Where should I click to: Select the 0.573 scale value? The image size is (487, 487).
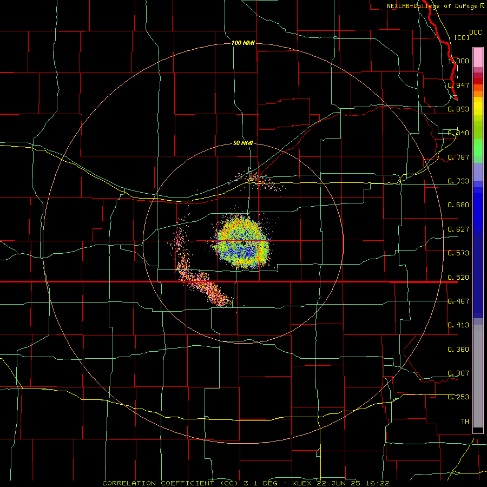click(458, 253)
